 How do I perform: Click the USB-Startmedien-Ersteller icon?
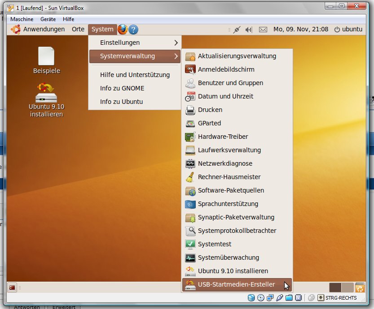coord(190,284)
